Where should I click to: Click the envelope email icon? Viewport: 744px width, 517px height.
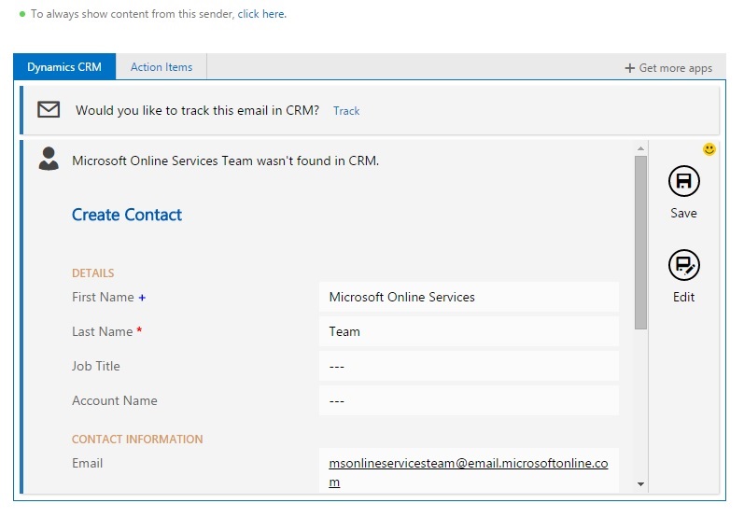(x=49, y=109)
